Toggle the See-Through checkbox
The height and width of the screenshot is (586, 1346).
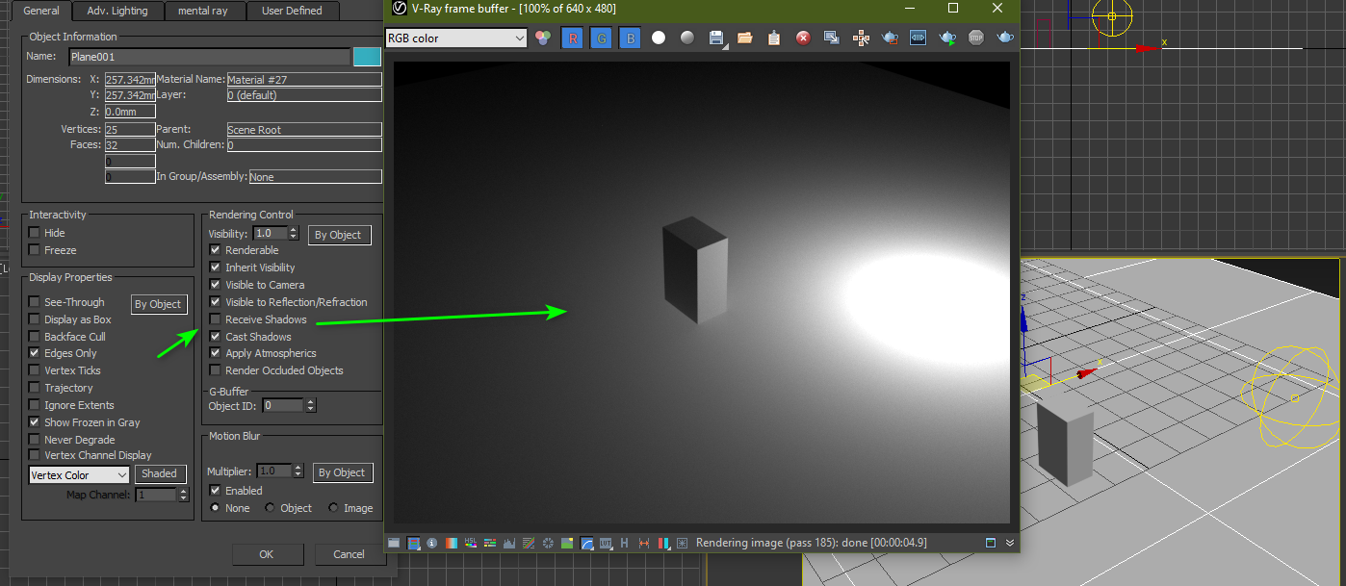(x=35, y=302)
